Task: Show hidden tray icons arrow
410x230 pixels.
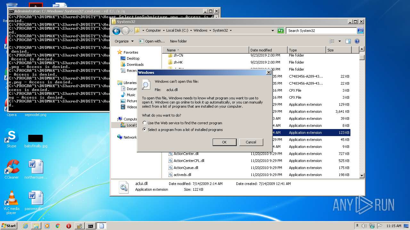Action: (x=357, y=226)
